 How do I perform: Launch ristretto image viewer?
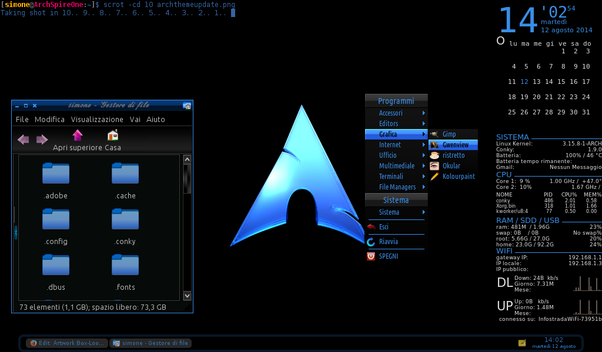point(453,155)
